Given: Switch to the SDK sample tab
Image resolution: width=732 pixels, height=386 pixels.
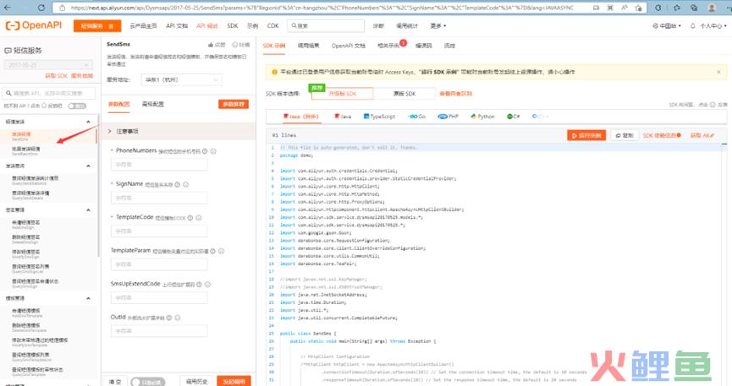Looking at the screenshot, I should click(273, 46).
